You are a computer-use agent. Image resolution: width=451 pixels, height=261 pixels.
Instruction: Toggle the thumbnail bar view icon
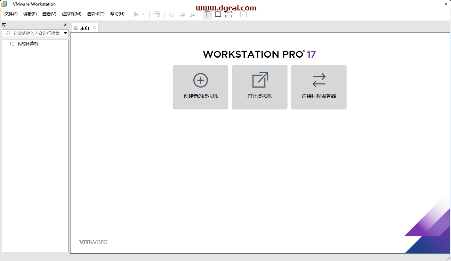[x=218, y=14]
